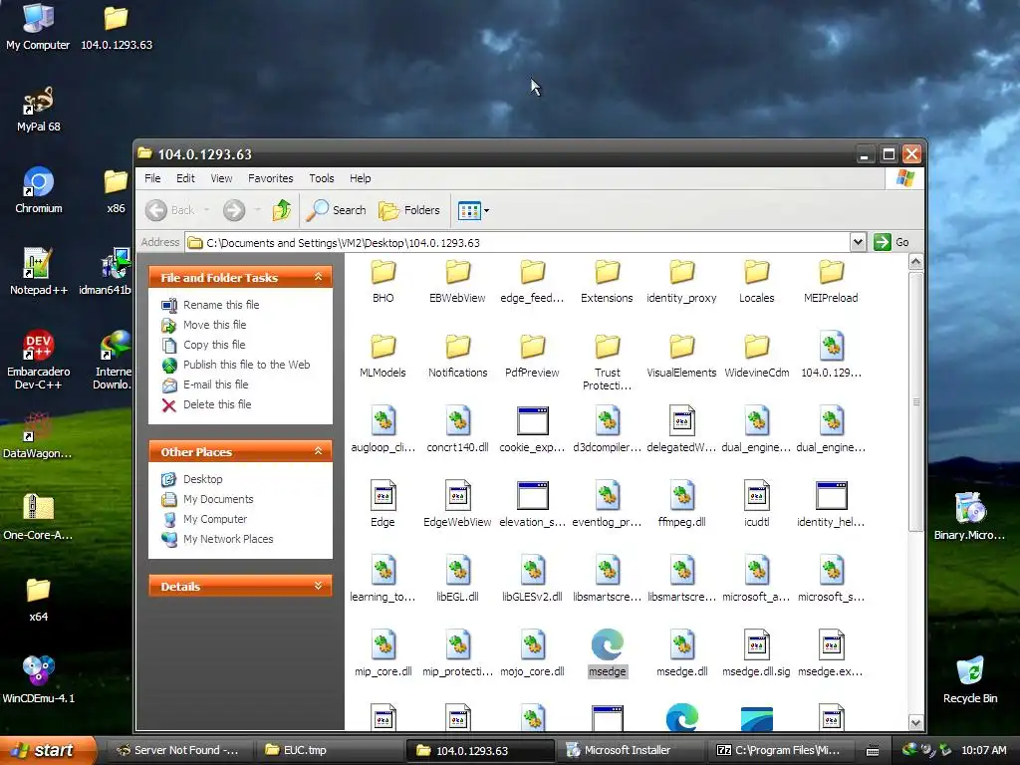Click the scroll up arrow of file list
The height and width of the screenshot is (765, 1020).
click(915, 262)
